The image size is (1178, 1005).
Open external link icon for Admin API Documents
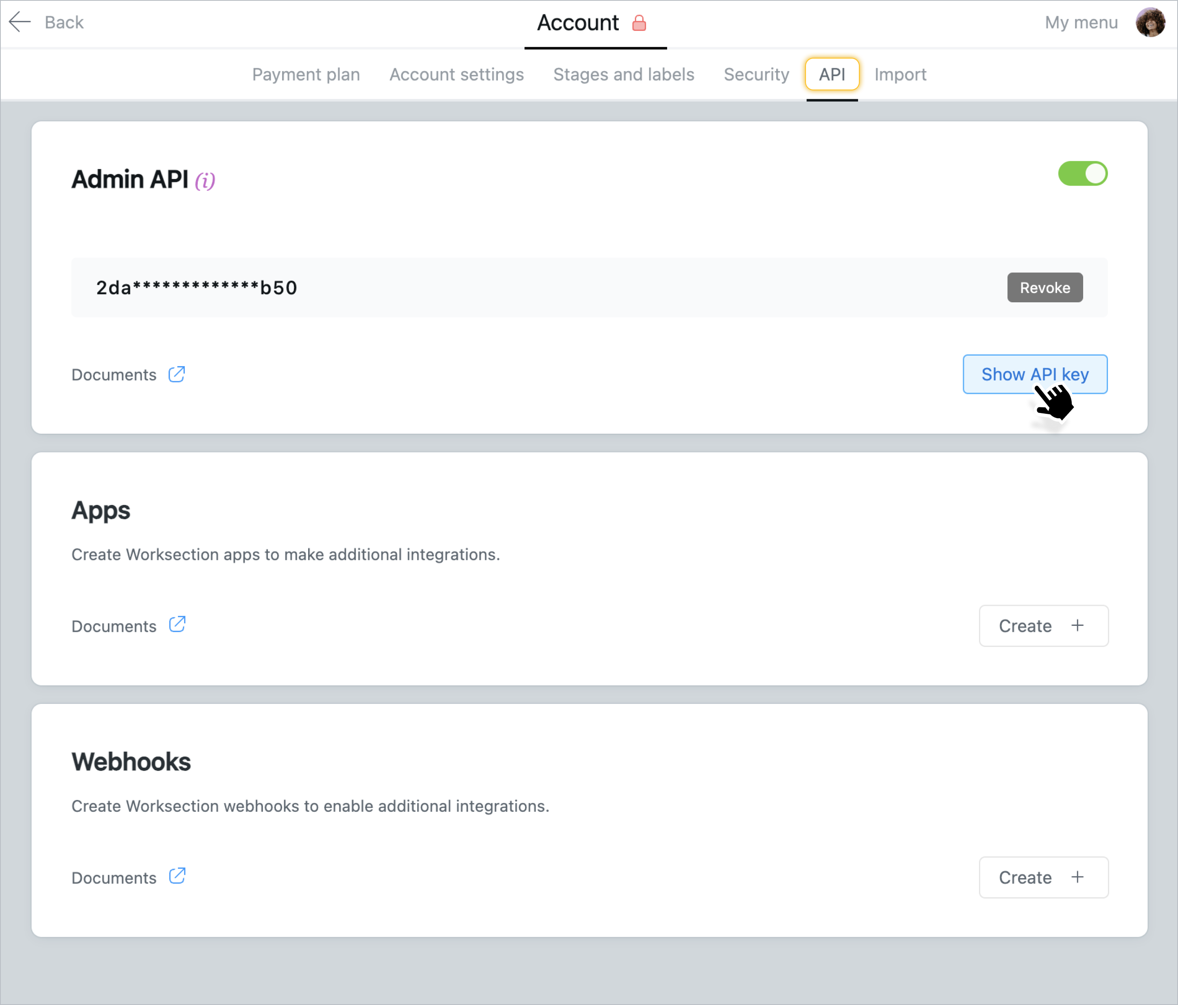pyautogui.click(x=177, y=374)
